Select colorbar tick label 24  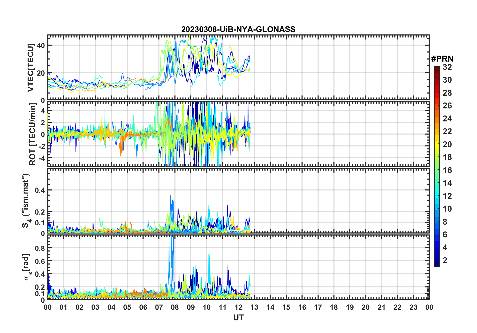pyautogui.click(x=447, y=119)
